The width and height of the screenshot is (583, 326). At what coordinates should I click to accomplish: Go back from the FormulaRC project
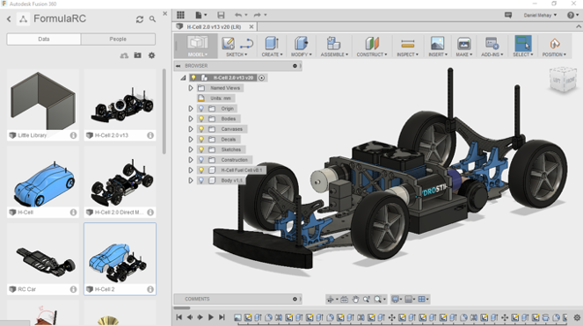pyautogui.click(x=9, y=19)
